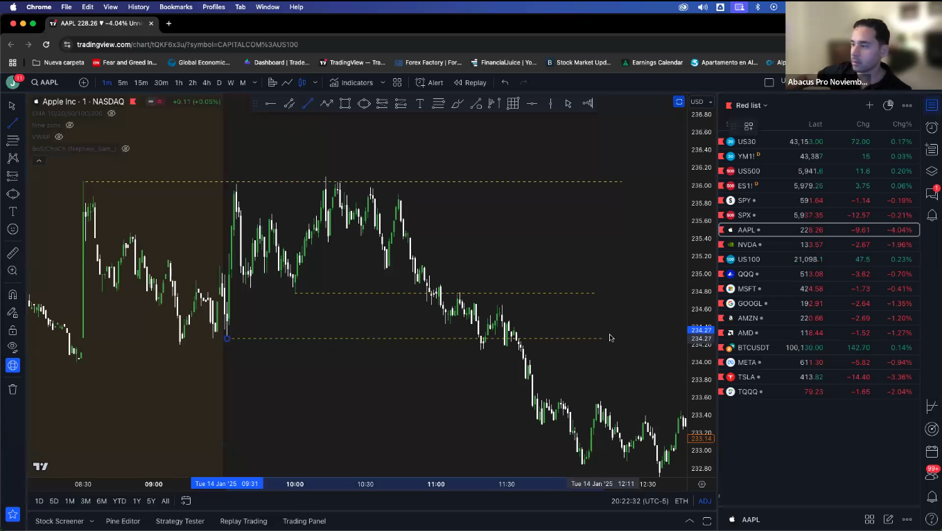Select the 1h timeframe
The width and height of the screenshot is (942, 531).
(x=179, y=82)
